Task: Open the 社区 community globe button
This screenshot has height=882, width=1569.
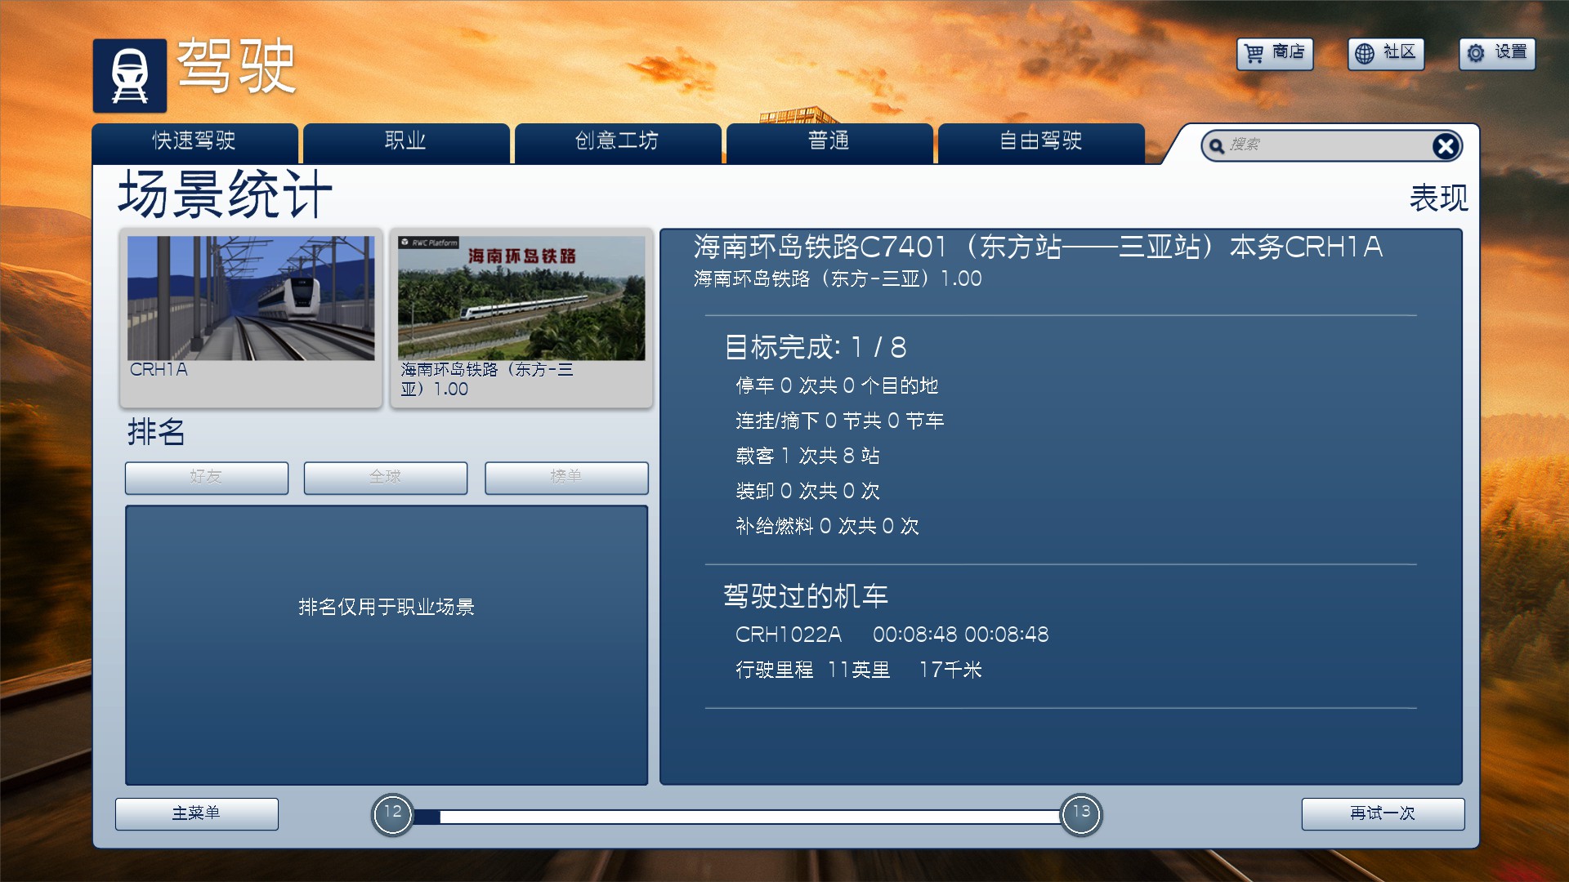Action: 1386,54
